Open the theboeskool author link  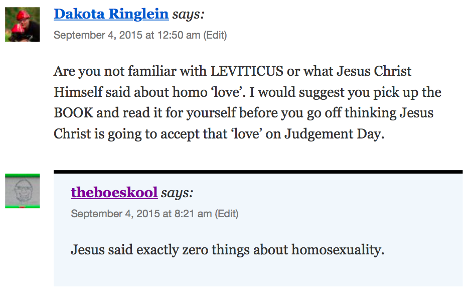(x=114, y=193)
